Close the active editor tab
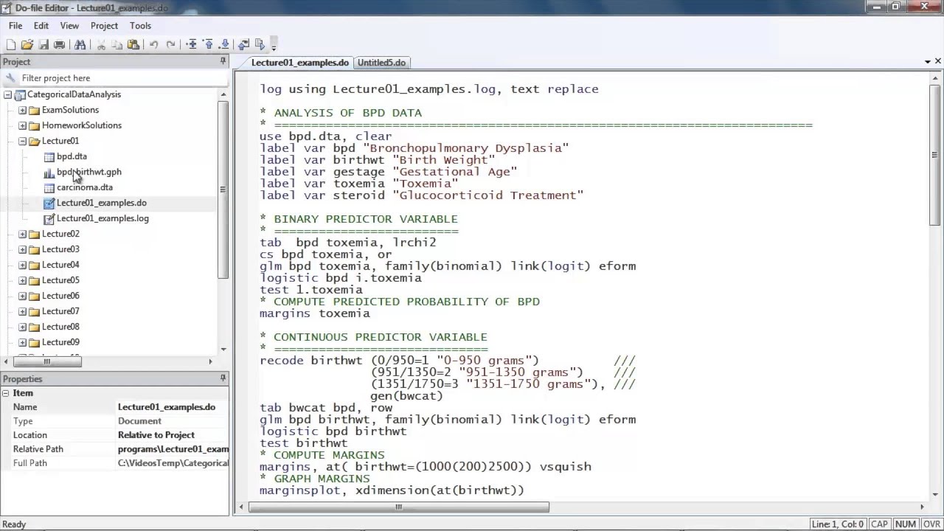Viewport: 944px width, 531px height. 938,61
